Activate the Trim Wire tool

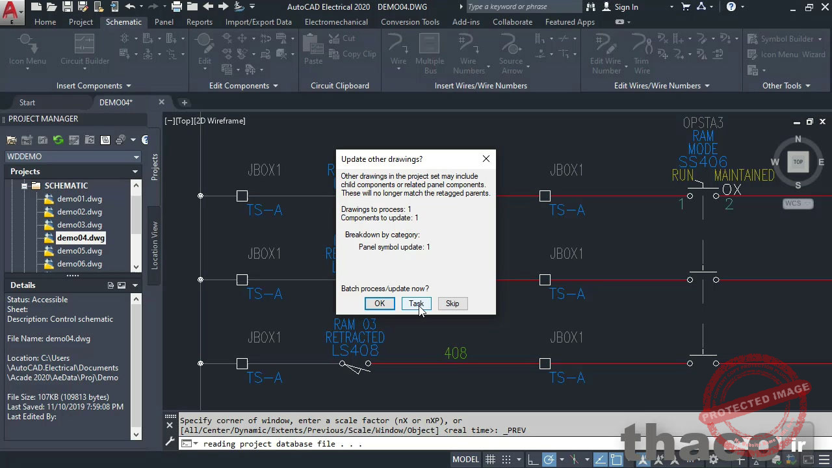[x=641, y=52]
